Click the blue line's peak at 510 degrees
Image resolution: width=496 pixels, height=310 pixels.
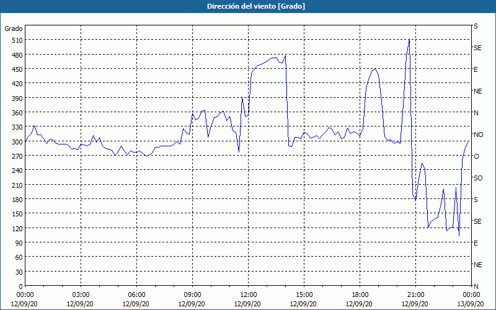409,39
